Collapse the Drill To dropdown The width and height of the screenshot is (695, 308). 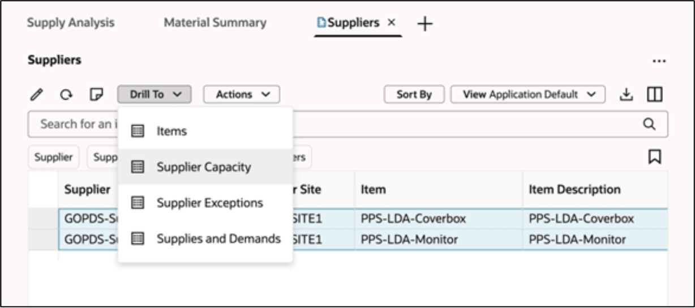[x=155, y=95]
